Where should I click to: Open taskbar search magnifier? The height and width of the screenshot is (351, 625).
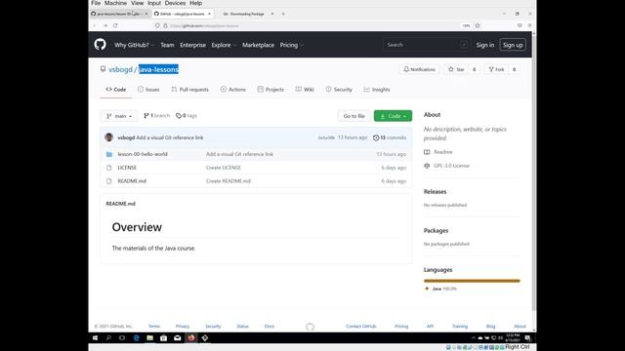(x=108, y=338)
